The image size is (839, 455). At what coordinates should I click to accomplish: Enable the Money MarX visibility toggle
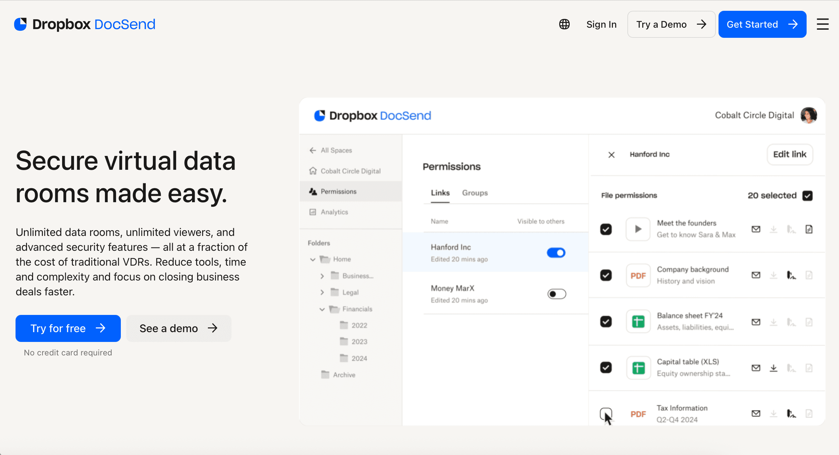[x=557, y=294]
